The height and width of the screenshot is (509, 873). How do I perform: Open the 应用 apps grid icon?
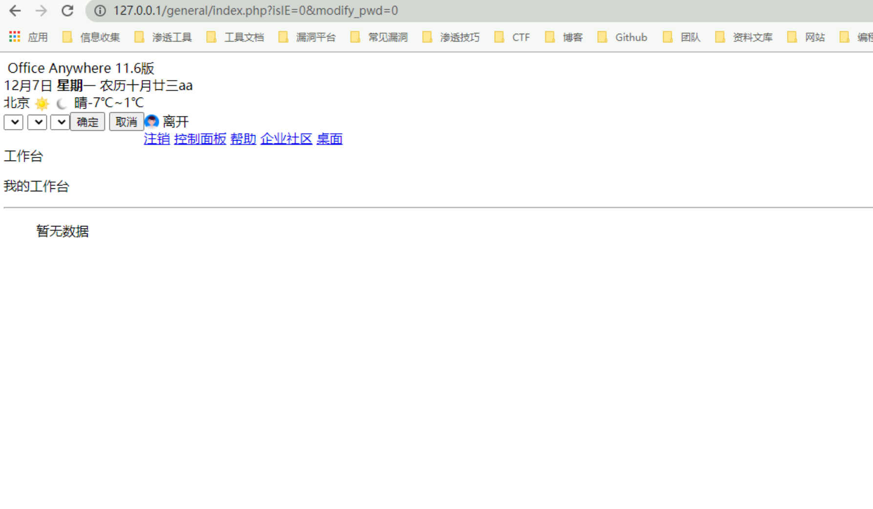pyautogui.click(x=15, y=37)
